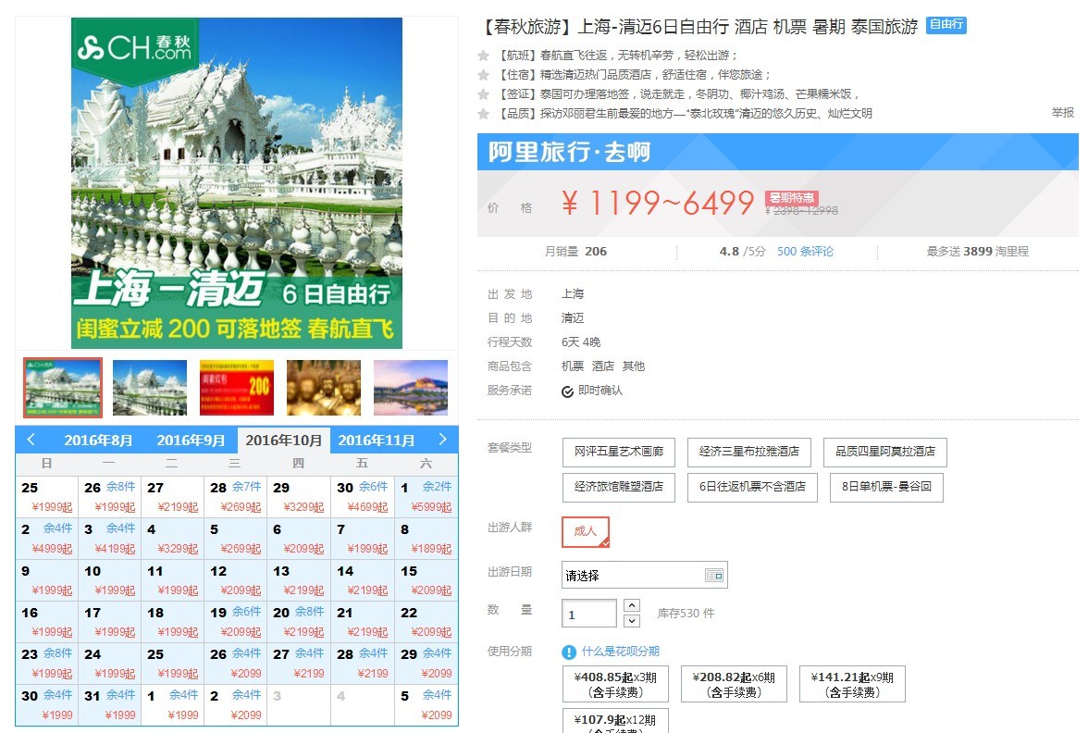
Task: Pick October 27 date with ¥2199
Action: [x=299, y=664]
